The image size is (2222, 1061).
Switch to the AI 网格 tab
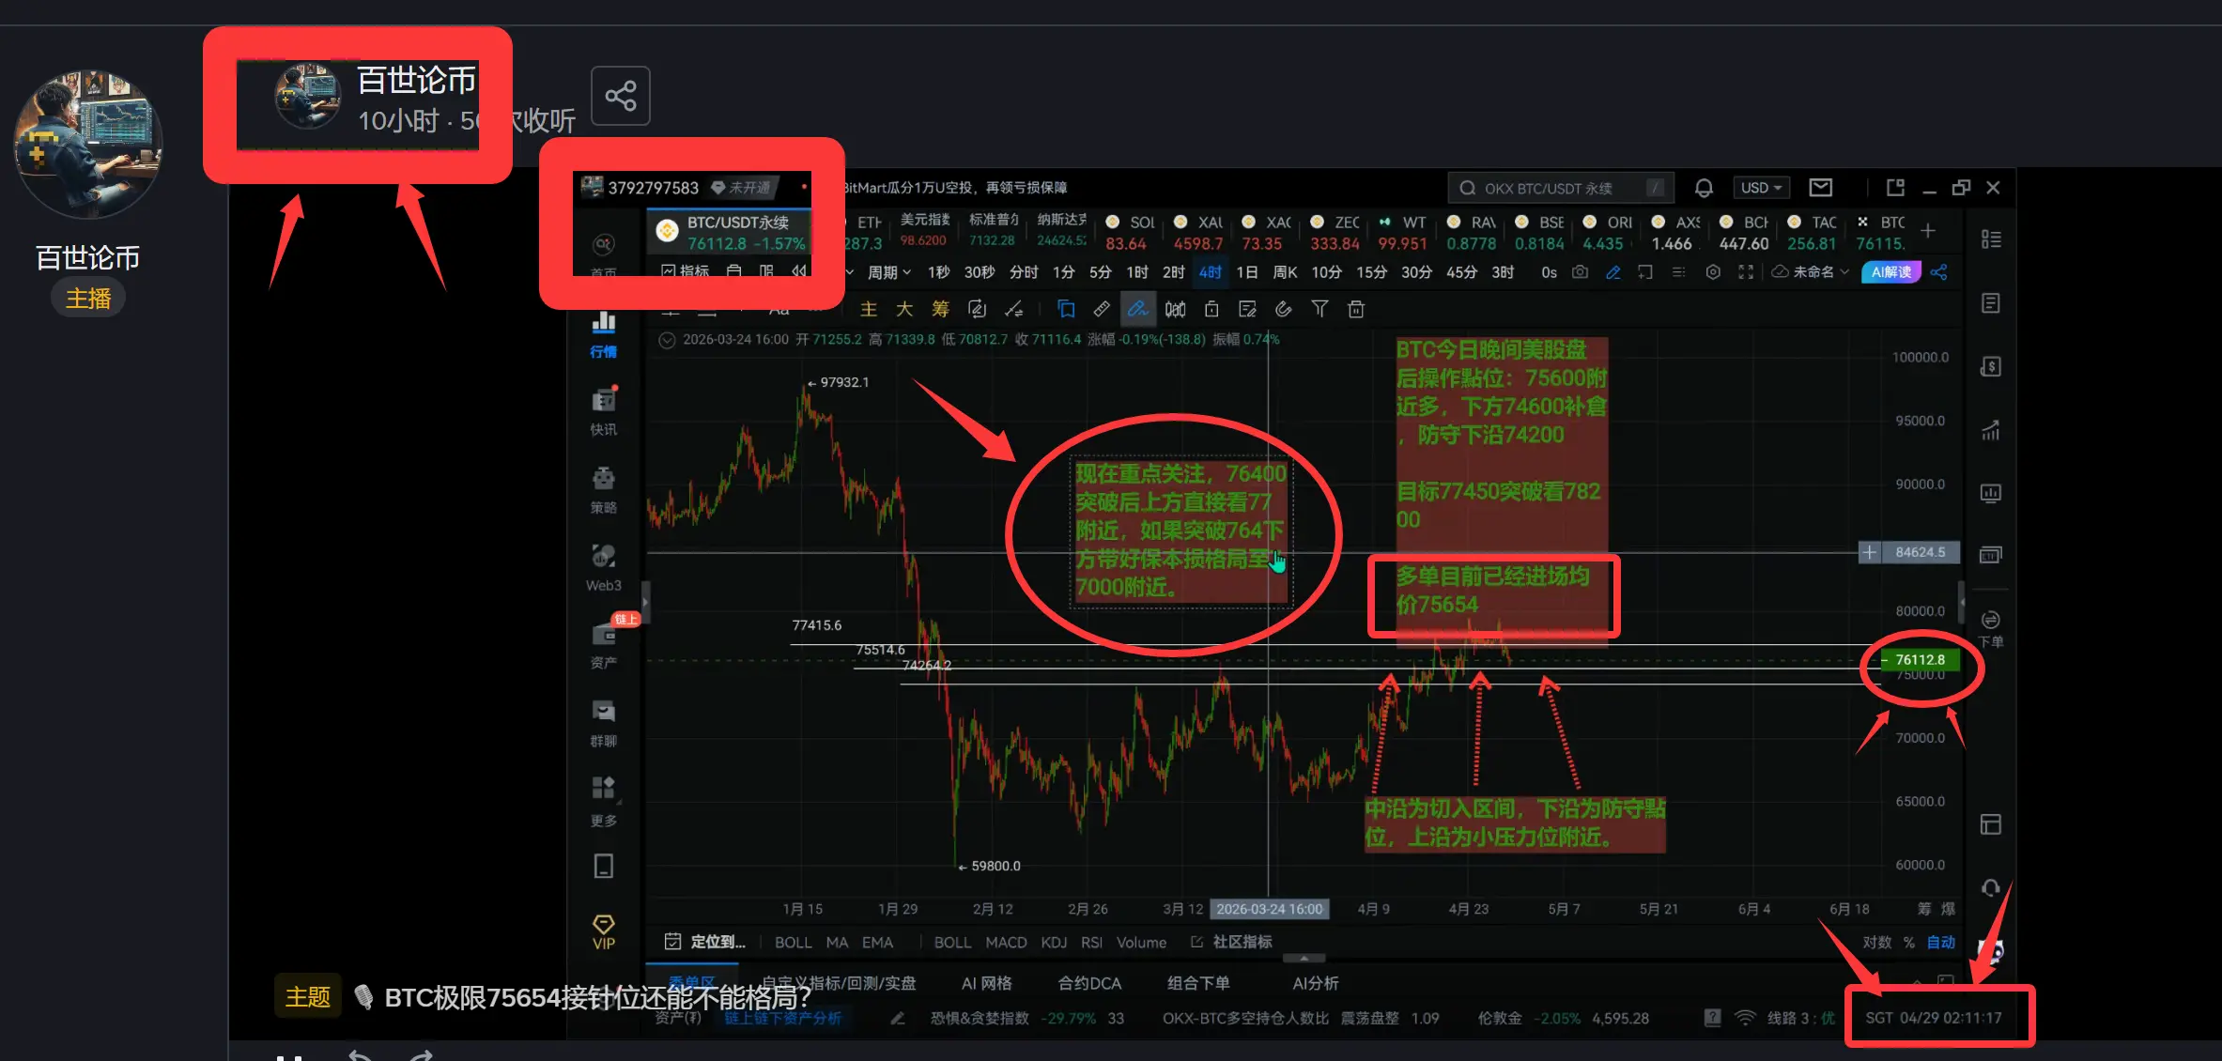(986, 983)
